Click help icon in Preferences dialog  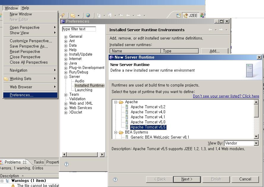tap(67, 164)
